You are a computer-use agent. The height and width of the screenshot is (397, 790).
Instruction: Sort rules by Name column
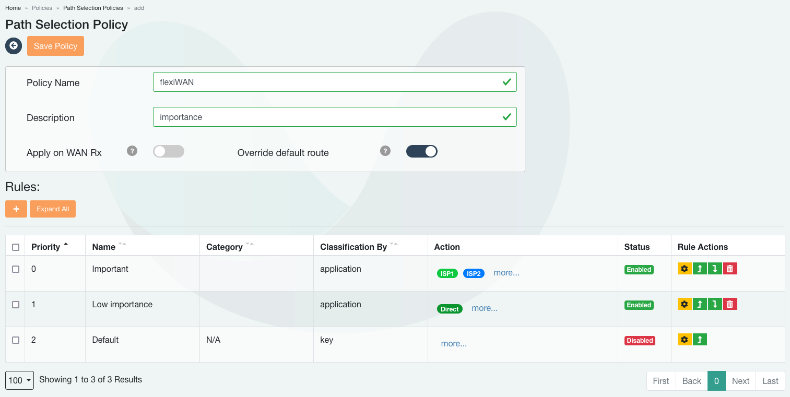pos(122,244)
